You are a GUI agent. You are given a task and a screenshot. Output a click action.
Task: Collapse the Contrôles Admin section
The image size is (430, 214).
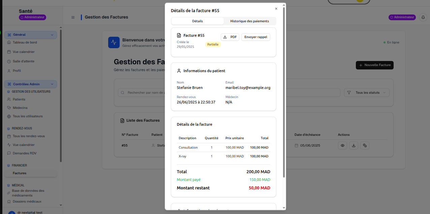tap(52, 84)
